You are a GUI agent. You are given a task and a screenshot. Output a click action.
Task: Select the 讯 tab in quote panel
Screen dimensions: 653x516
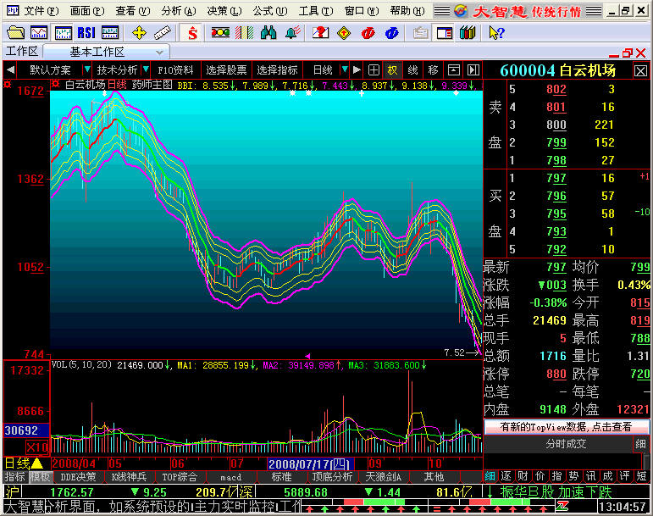tap(591, 476)
